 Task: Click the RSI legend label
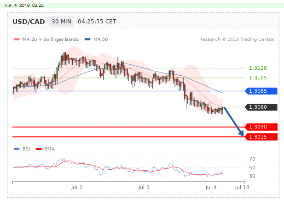click(x=26, y=149)
